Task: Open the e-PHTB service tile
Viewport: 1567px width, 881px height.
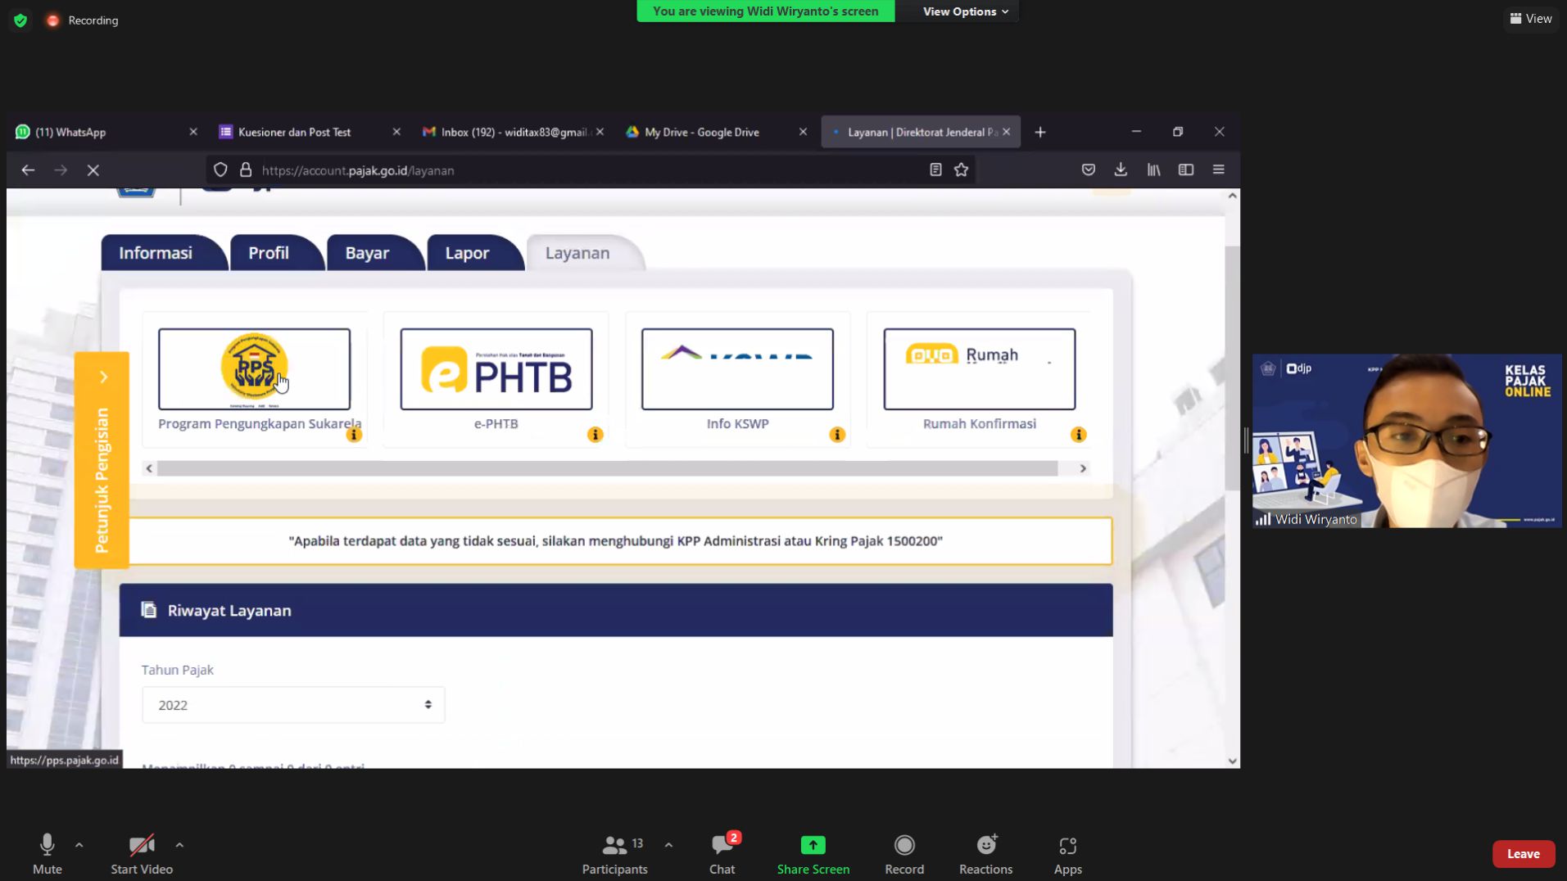Action: (496, 369)
